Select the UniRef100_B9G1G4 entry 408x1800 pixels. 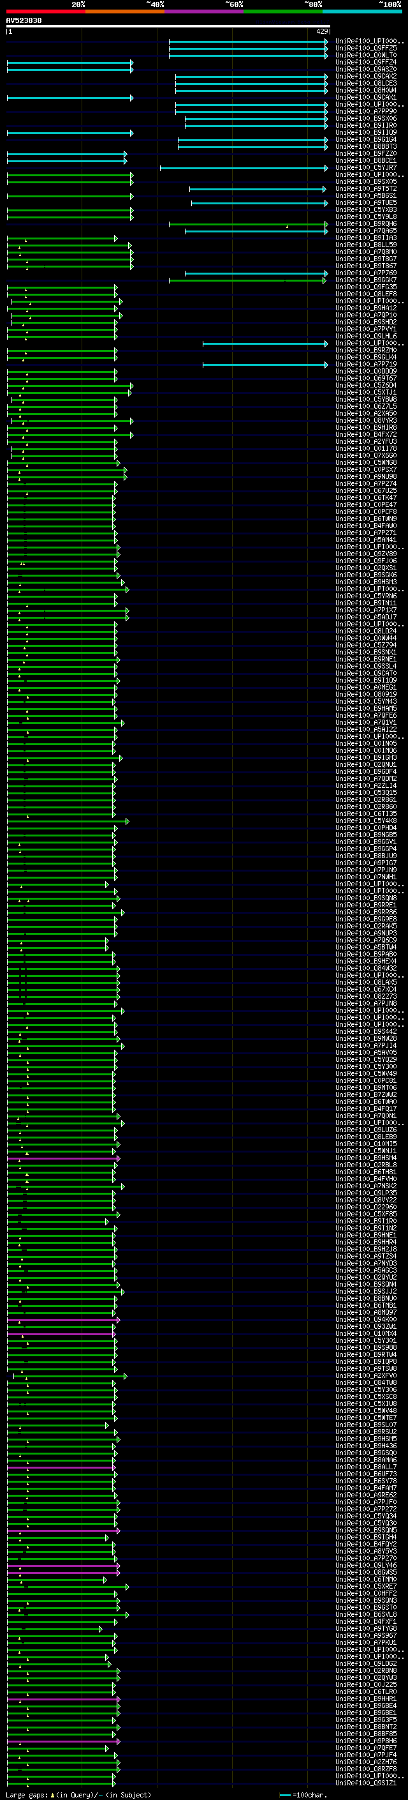pos(366,139)
